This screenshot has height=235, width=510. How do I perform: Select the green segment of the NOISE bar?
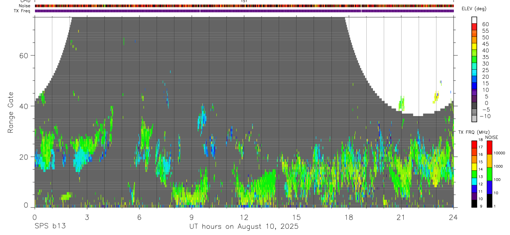coord(489,174)
